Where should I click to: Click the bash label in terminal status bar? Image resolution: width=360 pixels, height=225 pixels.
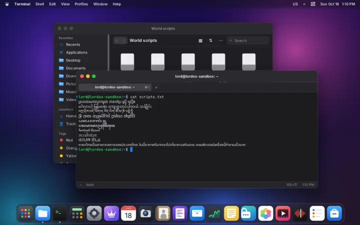tap(90, 184)
